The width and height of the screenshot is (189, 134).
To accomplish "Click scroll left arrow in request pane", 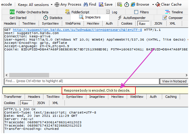I will pyautogui.click(x=7, y=75).
